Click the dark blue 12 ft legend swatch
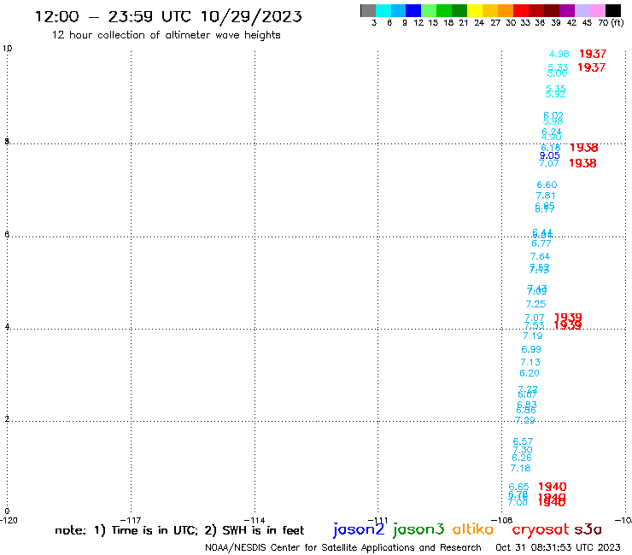The height and width of the screenshot is (555, 632). (413, 10)
